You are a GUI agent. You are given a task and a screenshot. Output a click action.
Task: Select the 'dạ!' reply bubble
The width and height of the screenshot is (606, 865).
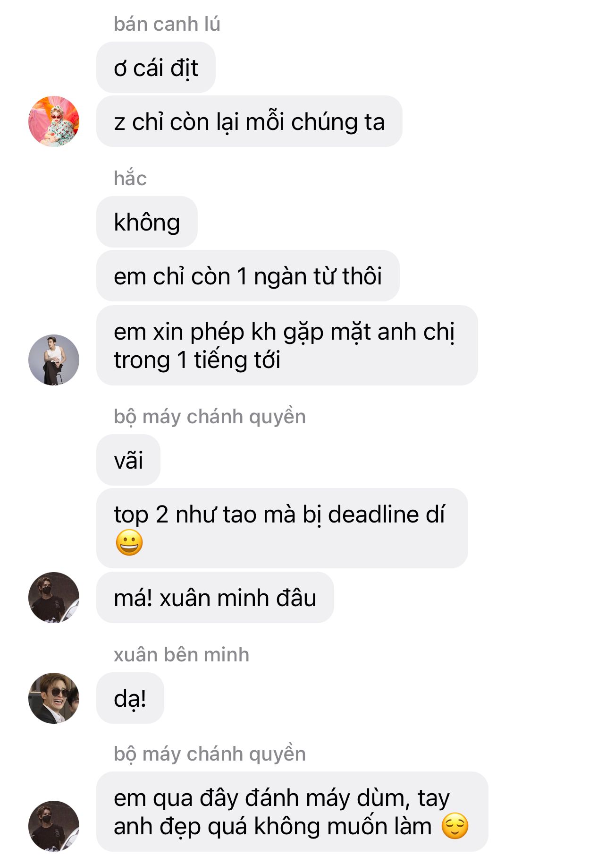click(130, 698)
